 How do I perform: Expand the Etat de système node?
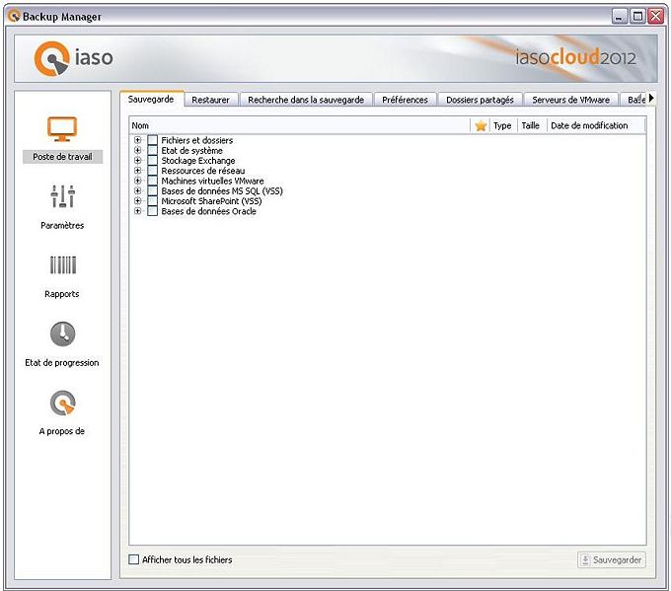coord(137,150)
